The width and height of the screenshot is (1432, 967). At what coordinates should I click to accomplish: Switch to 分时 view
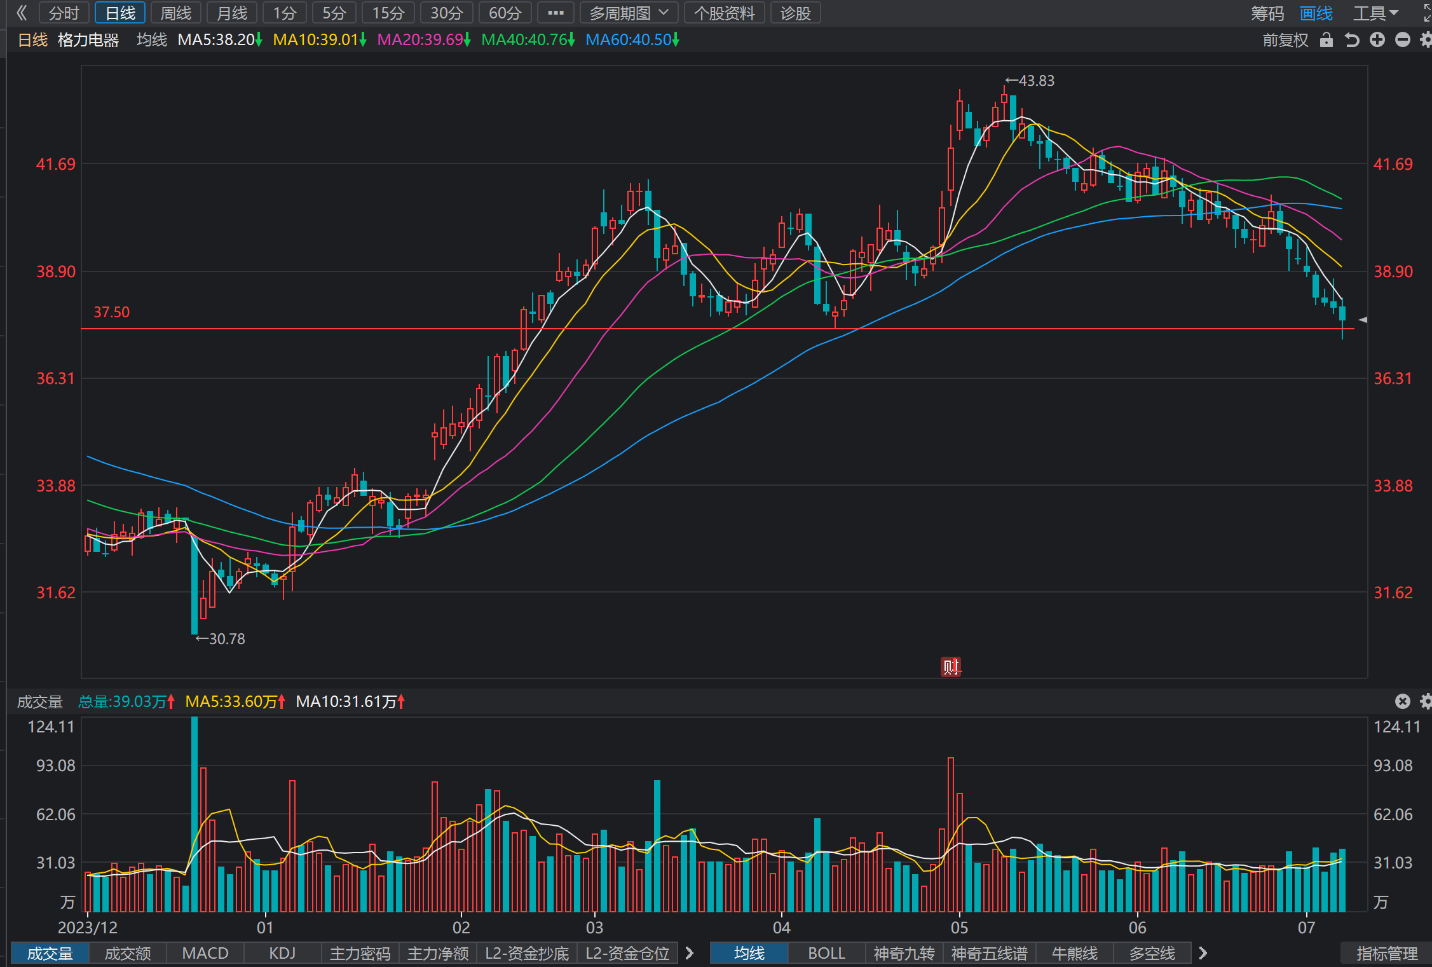[64, 13]
